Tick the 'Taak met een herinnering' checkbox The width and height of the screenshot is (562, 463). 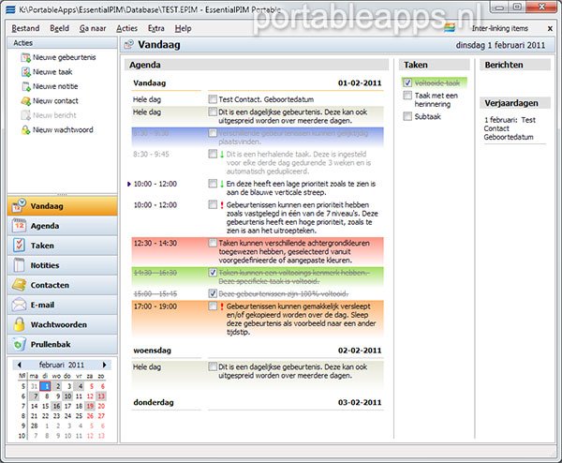coord(407,96)
